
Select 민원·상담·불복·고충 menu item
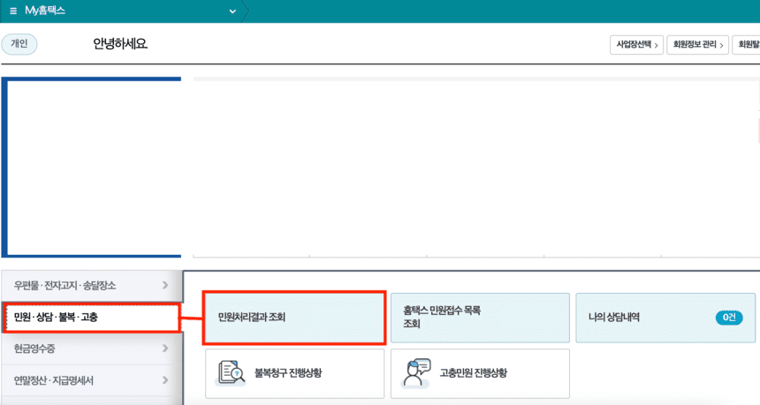92,318
